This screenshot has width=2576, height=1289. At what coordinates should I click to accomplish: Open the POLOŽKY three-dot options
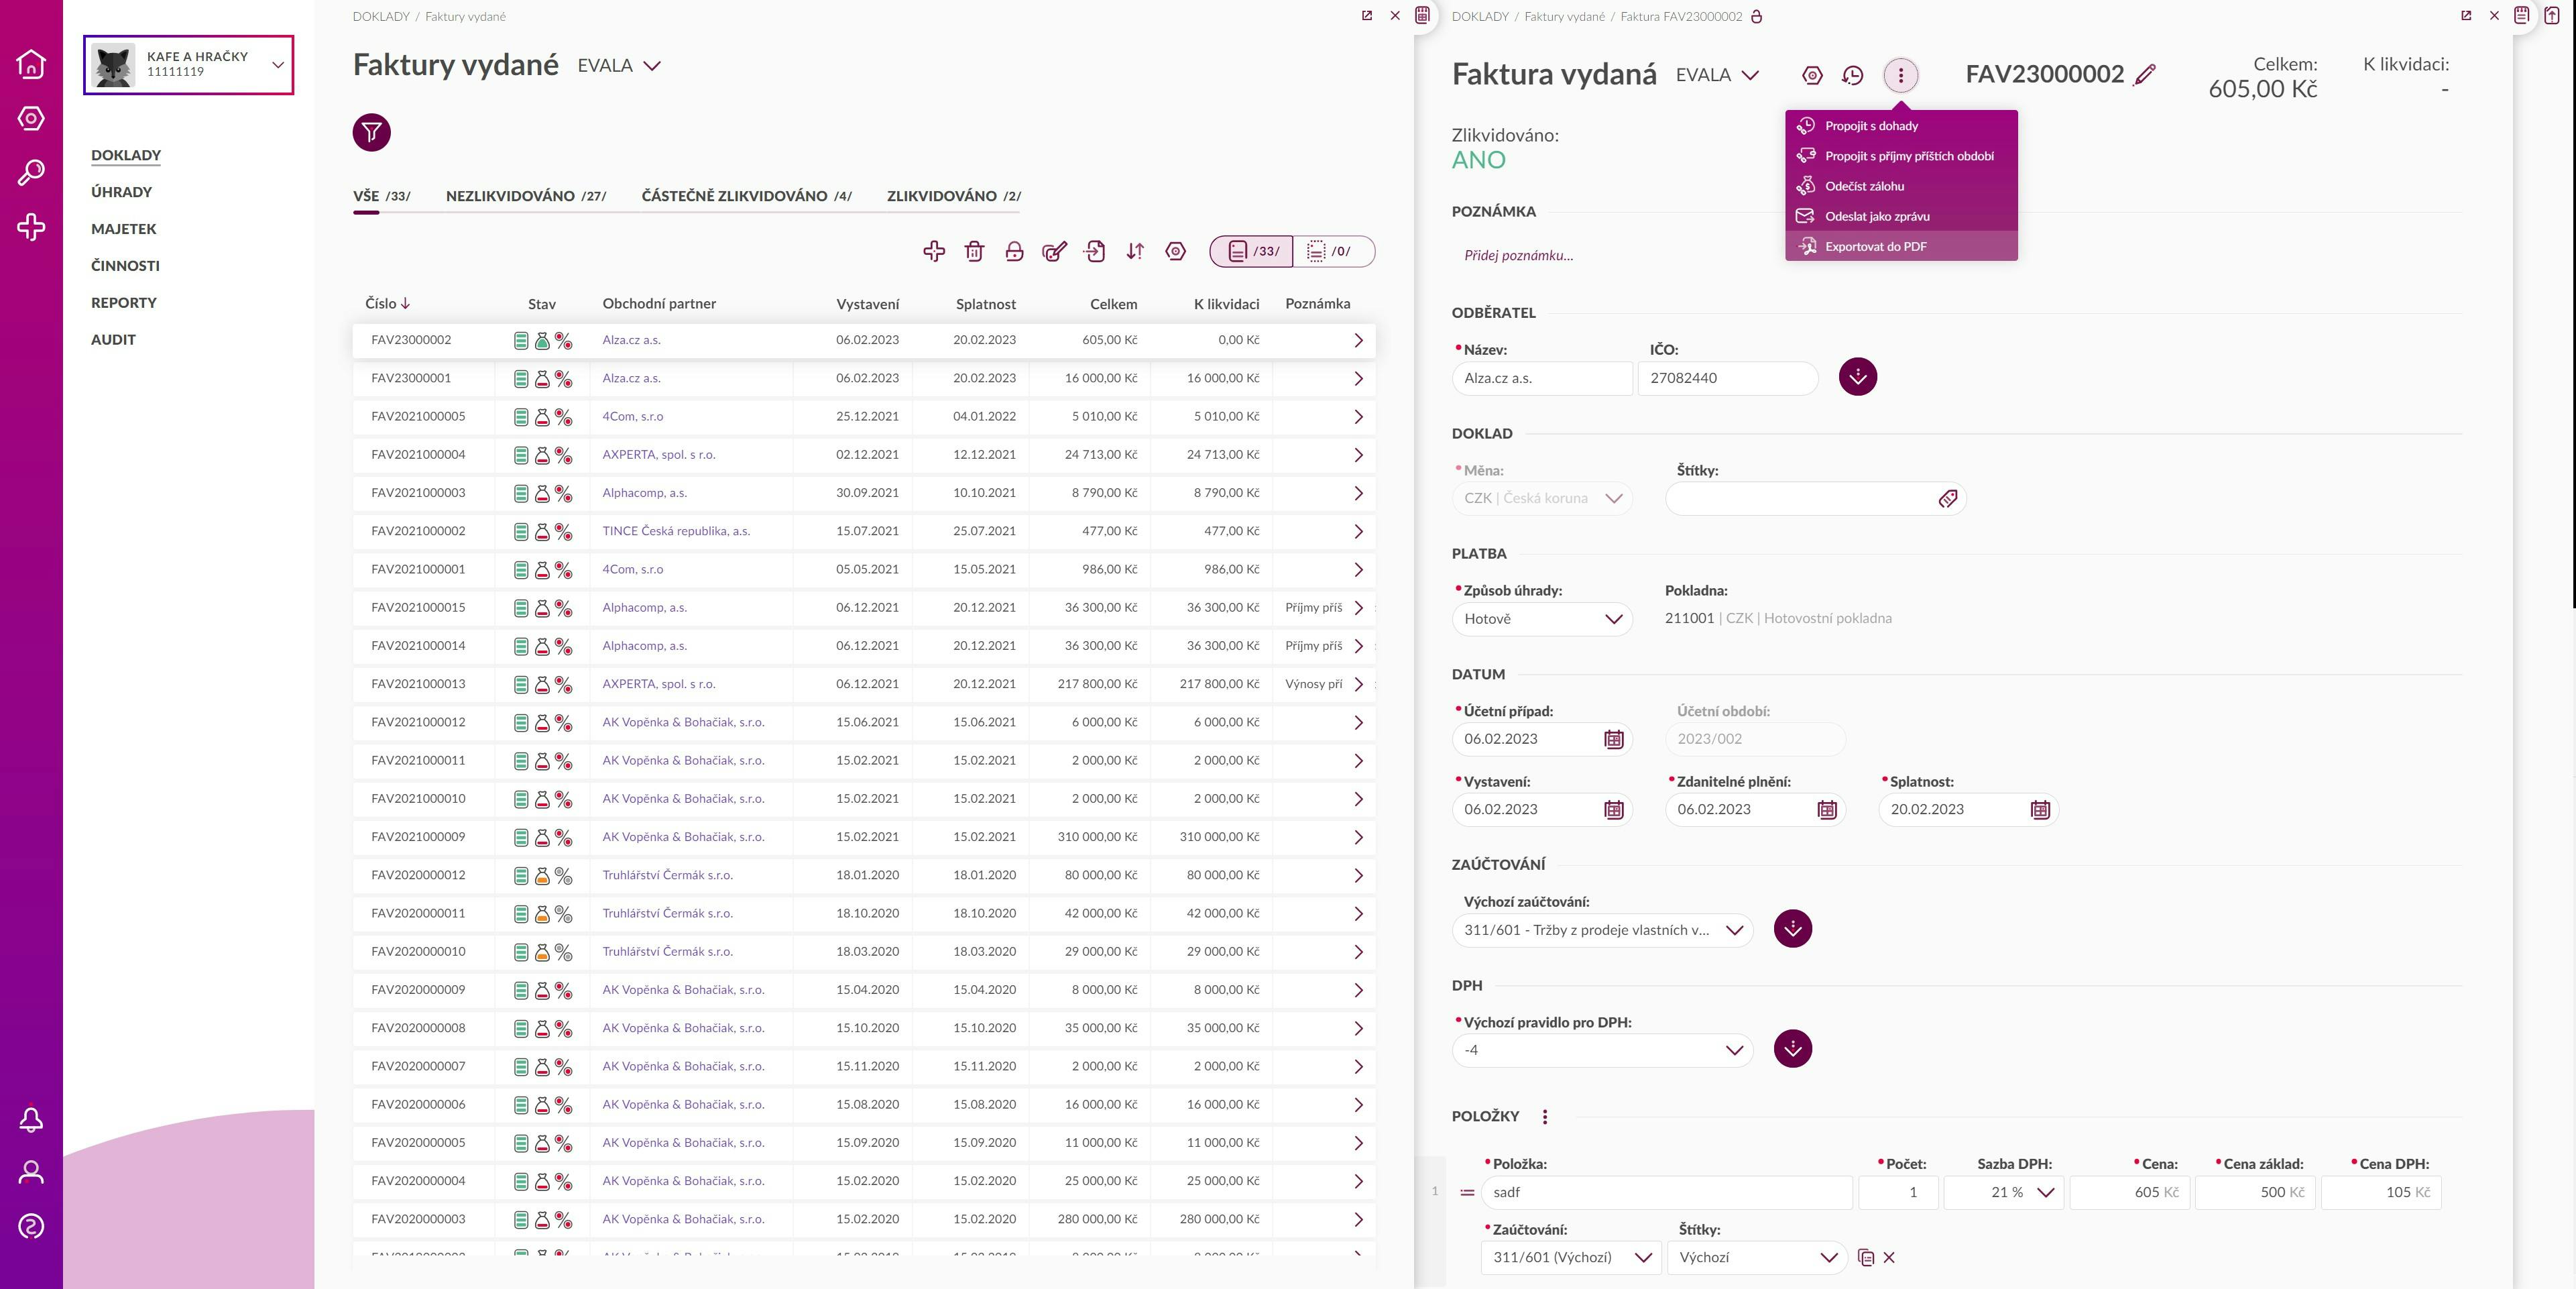(1545, 1117)
